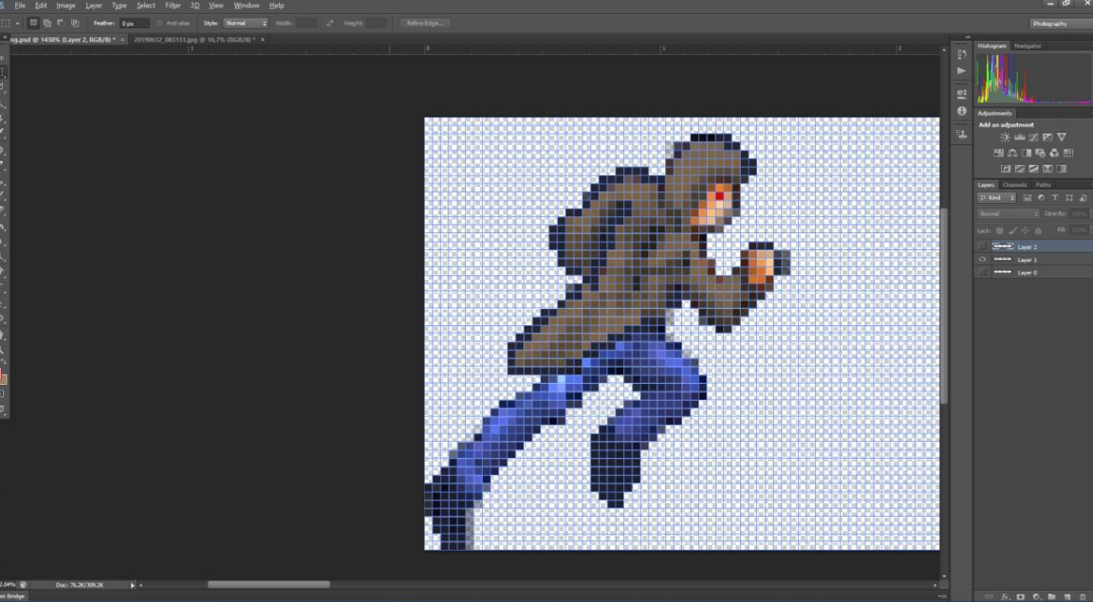Show Layer 0 visibility box
The height and width of the screenshot is (602, 1093).
982,272
